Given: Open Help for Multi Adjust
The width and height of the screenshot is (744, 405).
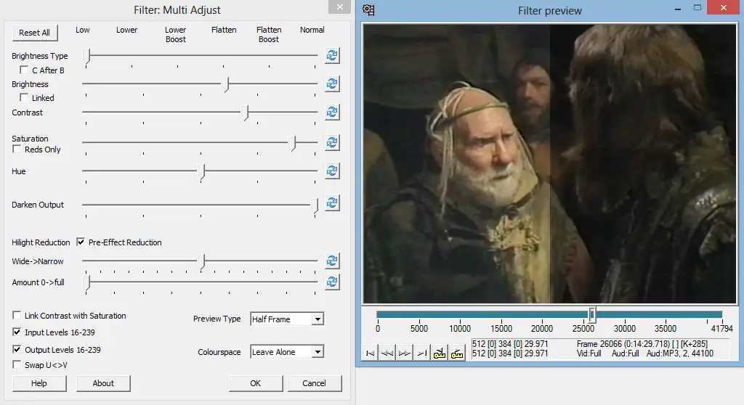Looking at the screenshot, I should (x=39, y=383).
